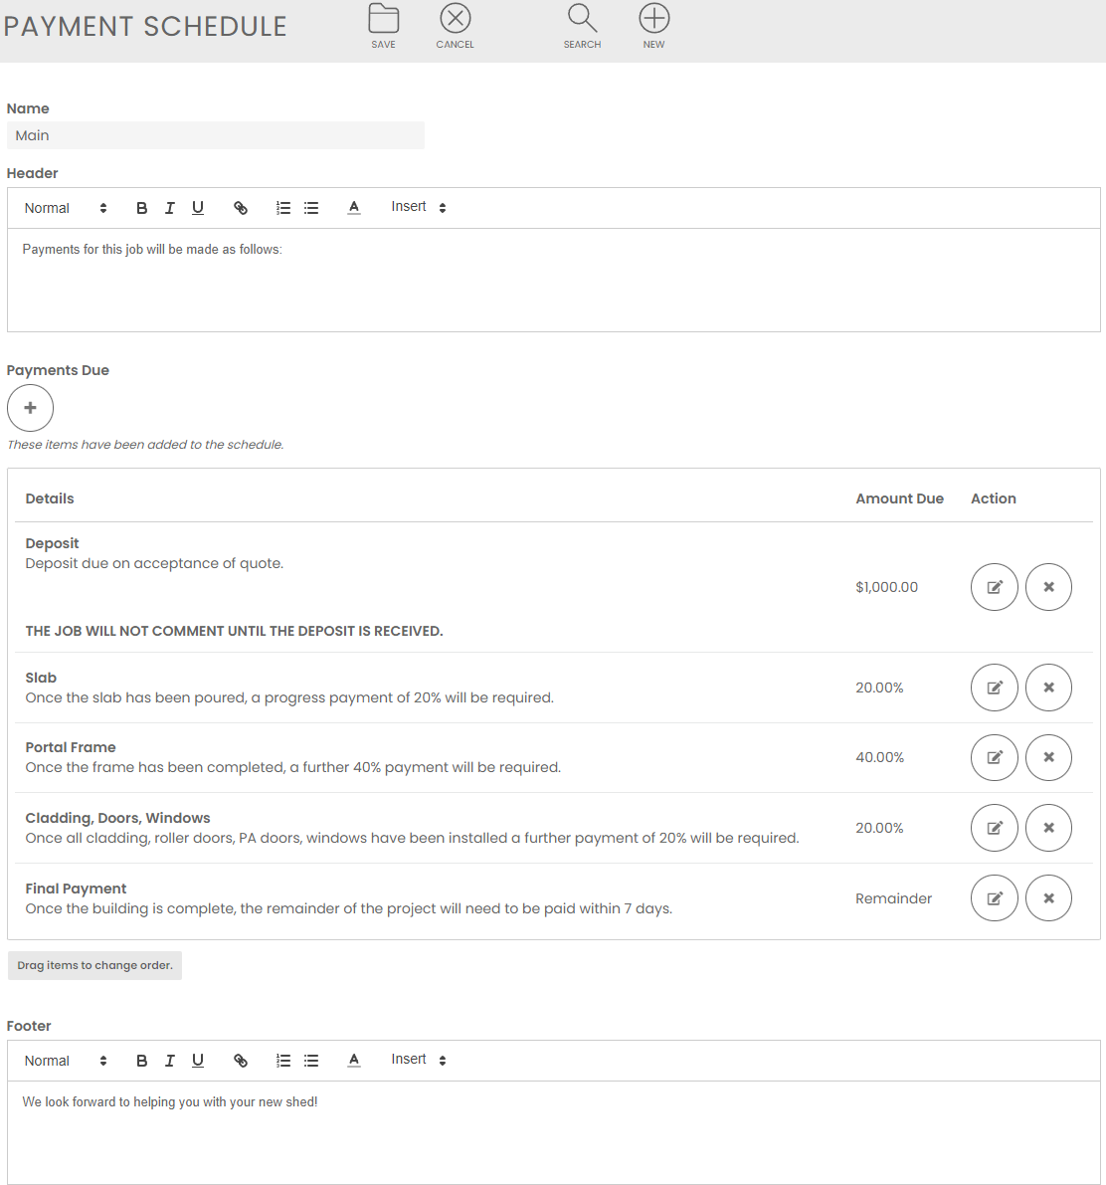Remove the Final Payment item
This screenshot has height=1185, width=1106.
[1048, 898]
